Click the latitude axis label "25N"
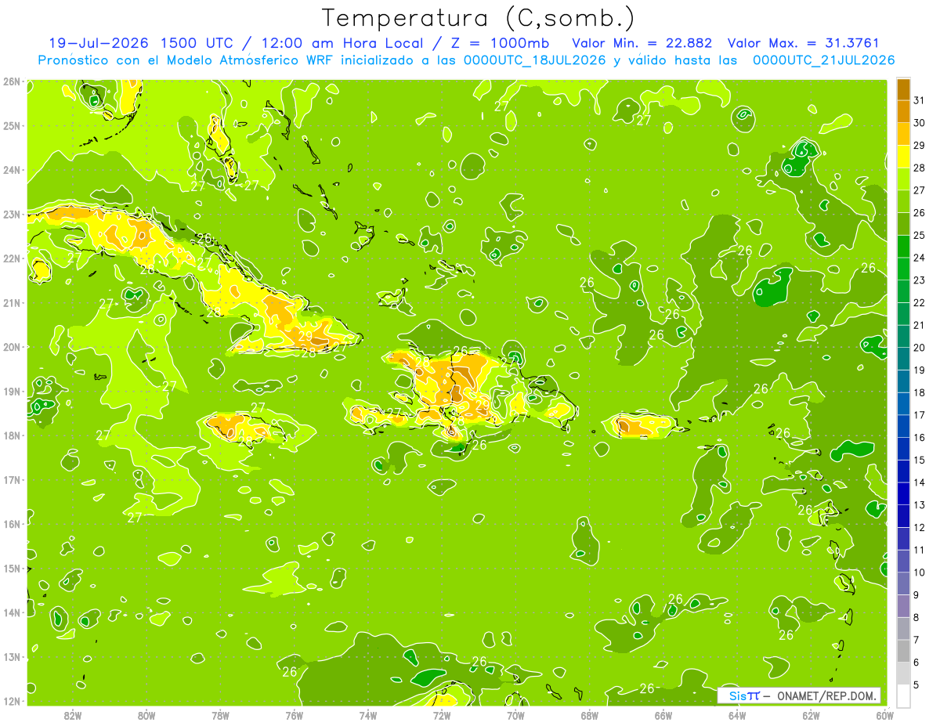Screen dimensions: 940x726 [11, 125]
